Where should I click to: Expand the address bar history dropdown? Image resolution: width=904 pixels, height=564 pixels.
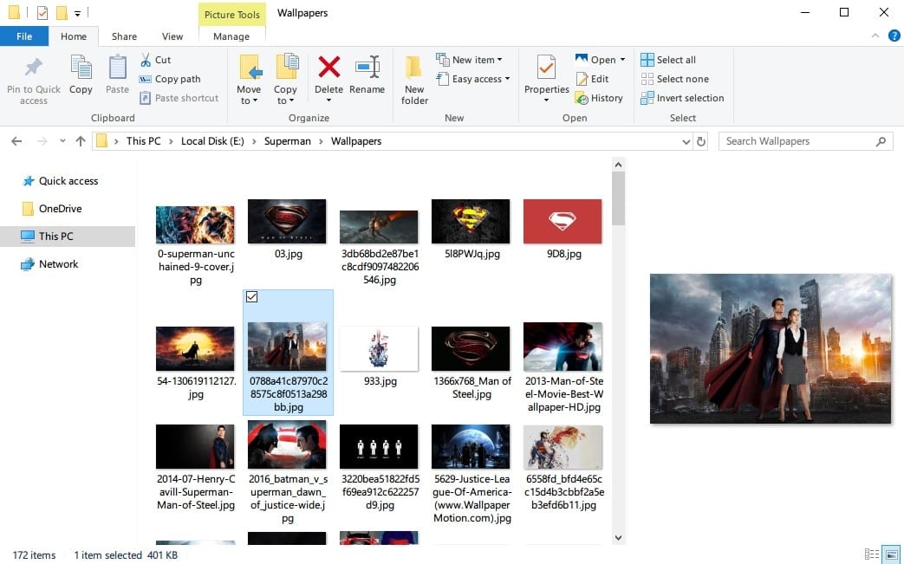pyautogui.click(x=686, y=141)
